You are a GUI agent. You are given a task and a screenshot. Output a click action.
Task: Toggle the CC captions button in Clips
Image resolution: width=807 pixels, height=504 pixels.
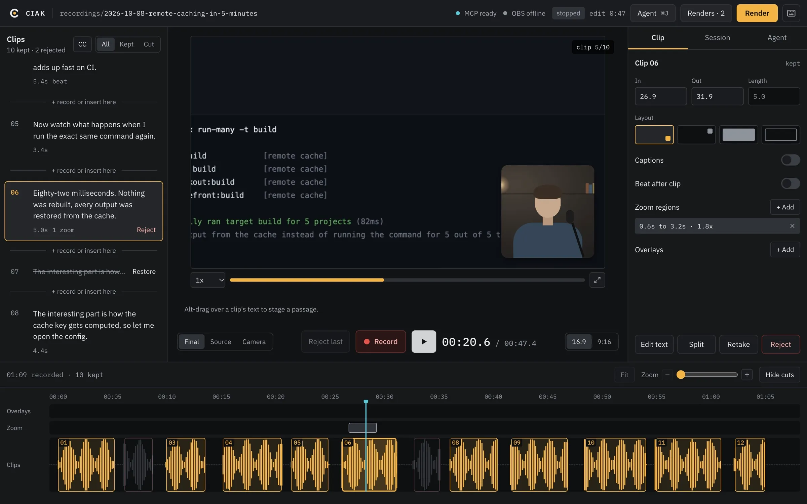pos(82,44)
